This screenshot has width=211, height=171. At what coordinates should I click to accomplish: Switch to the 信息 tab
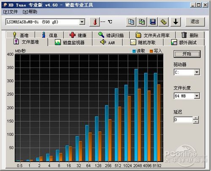click(x=49, y=35)
